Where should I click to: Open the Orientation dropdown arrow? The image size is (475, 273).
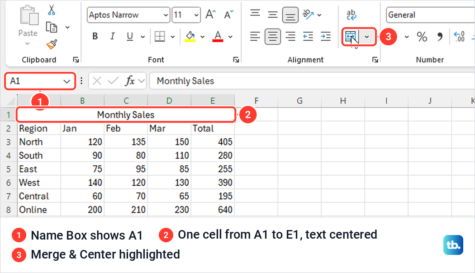[x=319, y=15]
